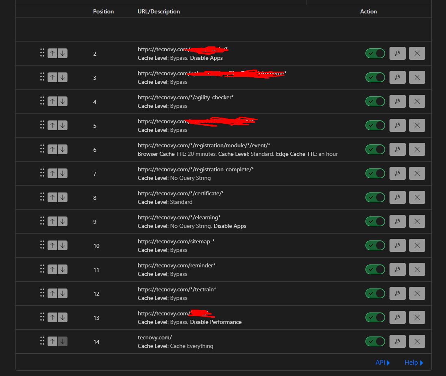Delete the tecnovy.com/ Cache Everything rule
Screen dimensions: 446x376
(x=417, y=341)
